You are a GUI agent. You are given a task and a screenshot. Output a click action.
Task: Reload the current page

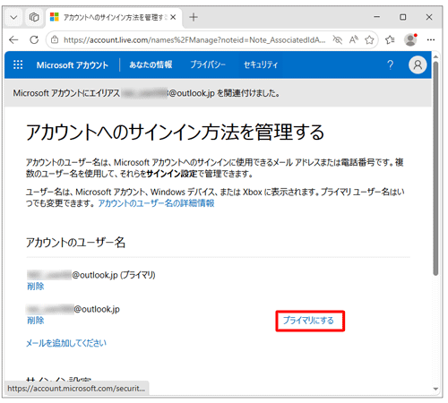coord(34,39)
